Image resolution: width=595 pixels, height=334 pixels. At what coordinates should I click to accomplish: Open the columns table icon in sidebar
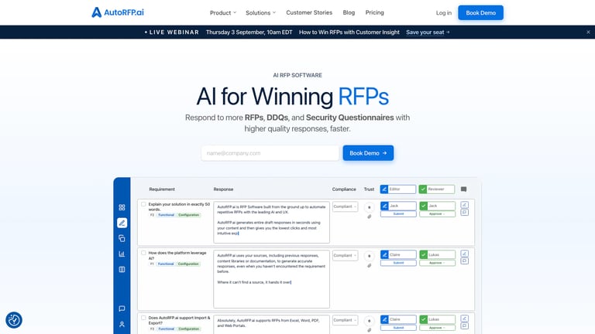tap(122, 270)
